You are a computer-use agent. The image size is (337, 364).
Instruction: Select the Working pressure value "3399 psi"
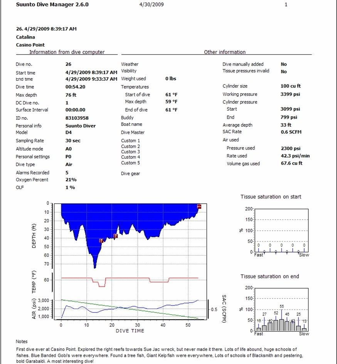tap(290, 94)
